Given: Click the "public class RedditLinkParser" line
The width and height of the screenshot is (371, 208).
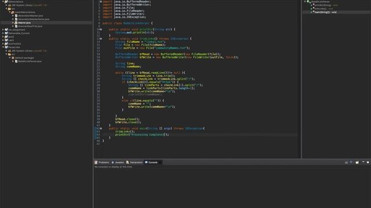Looking at the screenshot, I should point(128,23).
